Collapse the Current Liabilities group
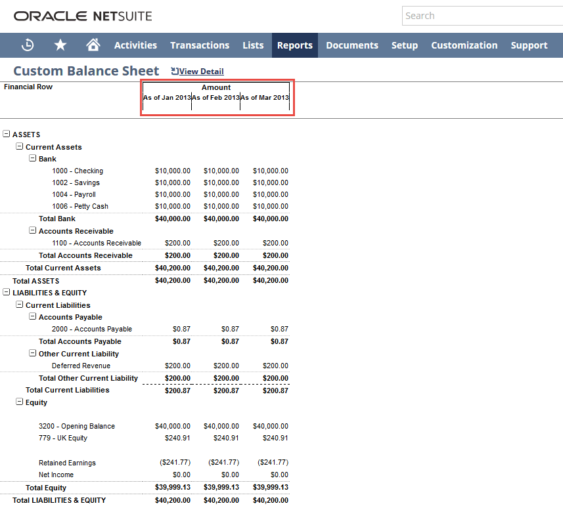 tap(20, 305)
